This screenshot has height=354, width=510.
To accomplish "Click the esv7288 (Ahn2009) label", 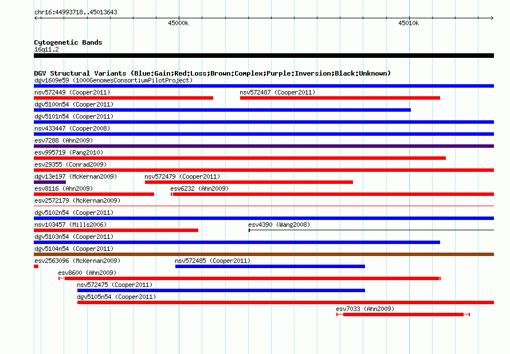I will tap(64, 140).
